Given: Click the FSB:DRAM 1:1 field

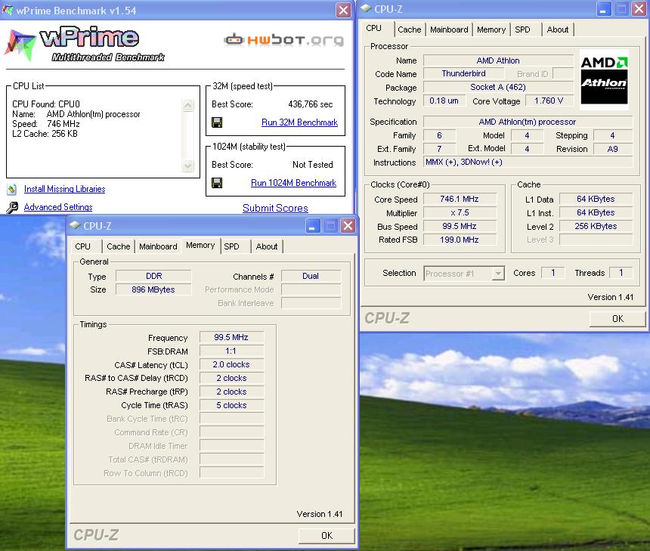Looking at the screenshot, I should [231, 351].
